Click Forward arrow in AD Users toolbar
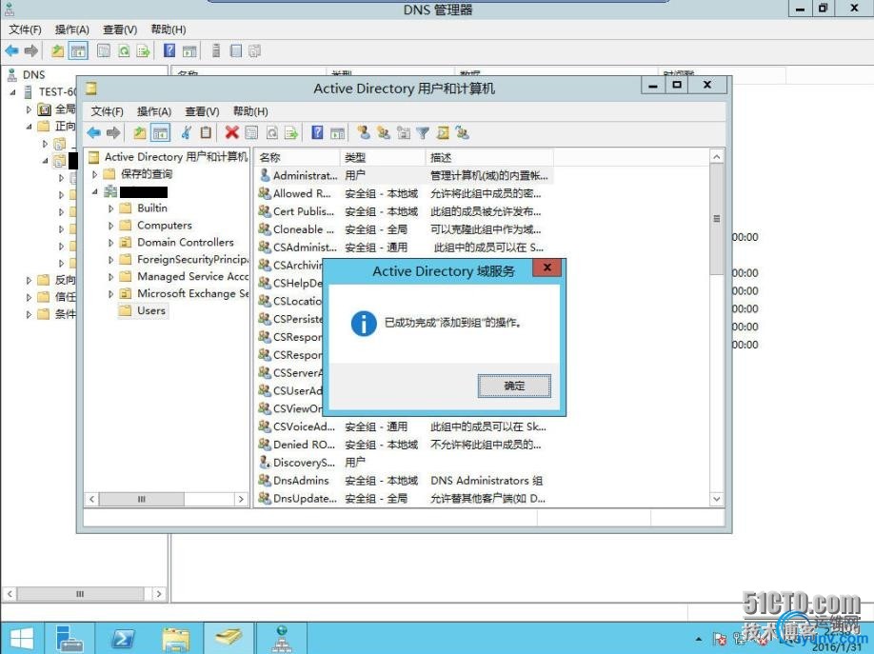 (113, 132)
